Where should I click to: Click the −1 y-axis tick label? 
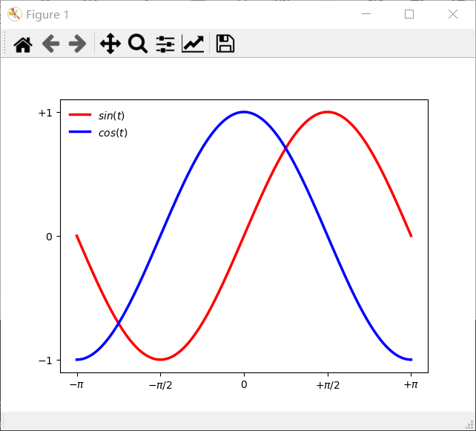45,361
